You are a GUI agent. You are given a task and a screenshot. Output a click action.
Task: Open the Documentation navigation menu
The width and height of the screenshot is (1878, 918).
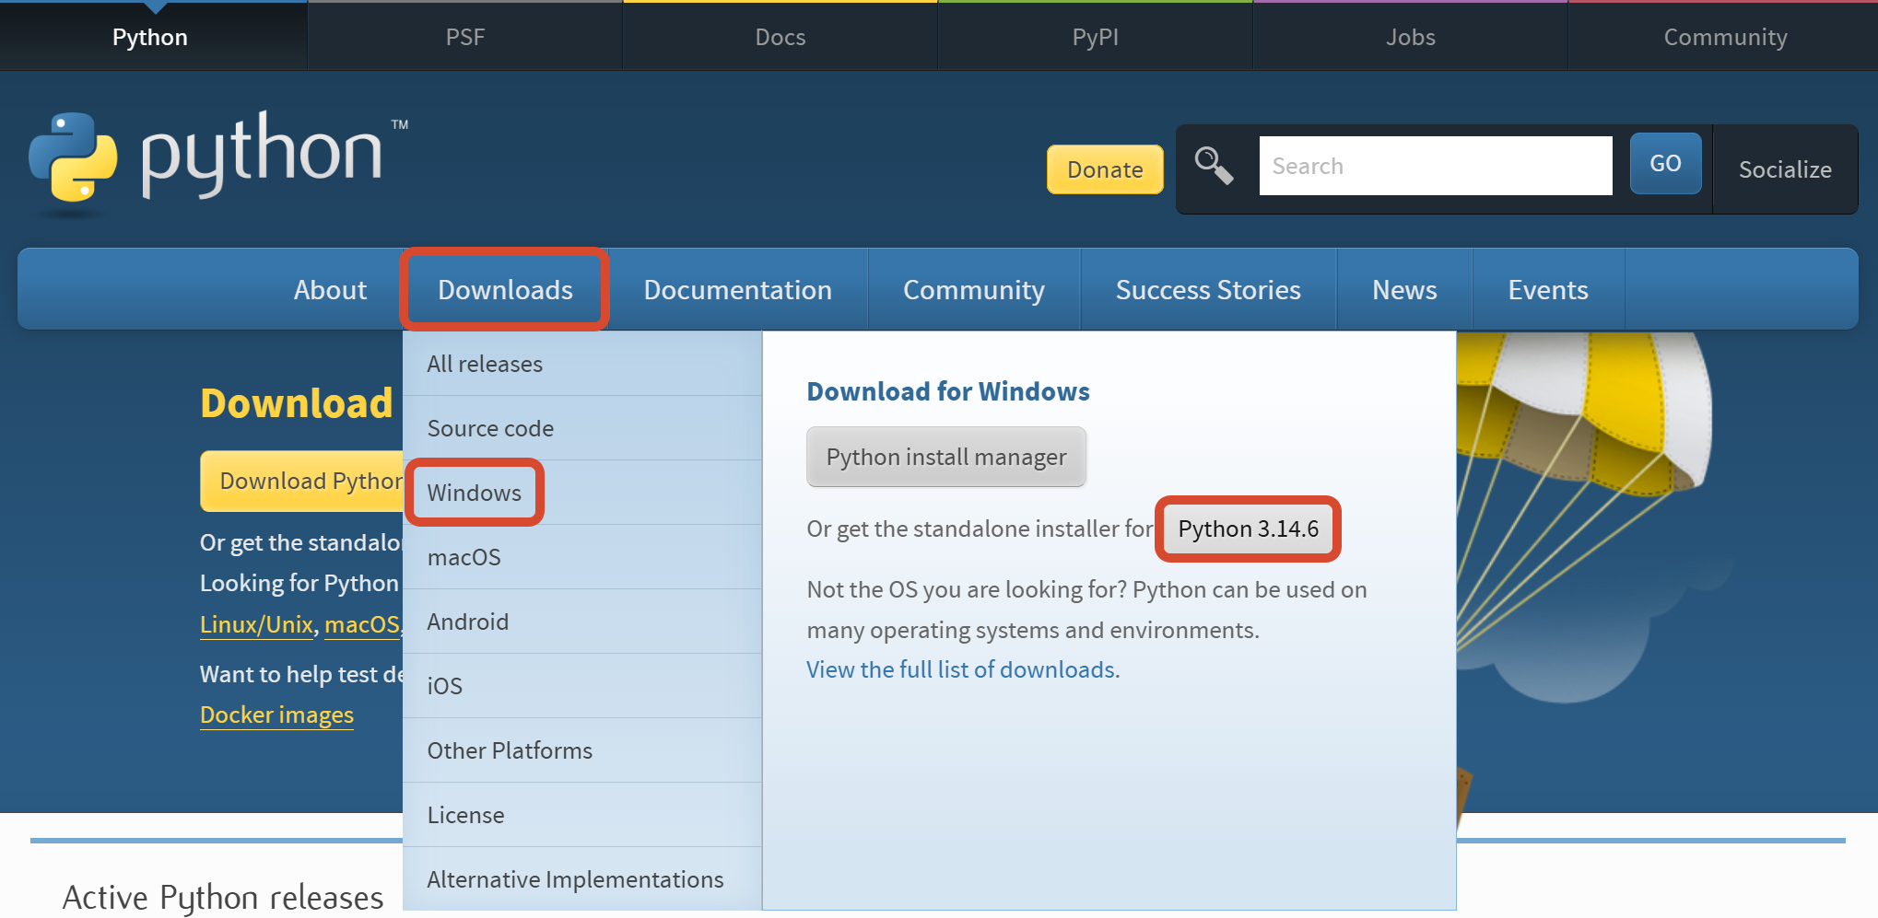(737, 290)
